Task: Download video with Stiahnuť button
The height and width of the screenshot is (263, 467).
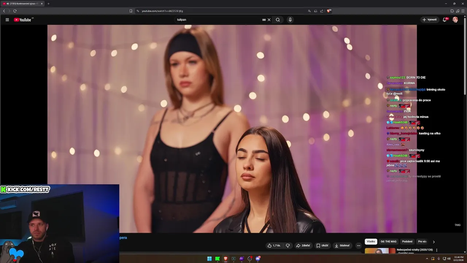Action: (342, 245)
